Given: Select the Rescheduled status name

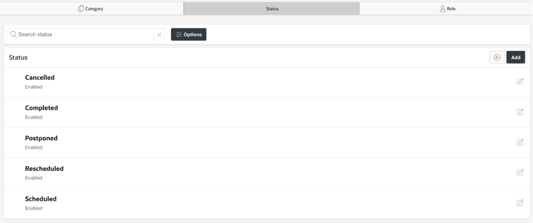Looking at the screenshot, I should tap(44, 169).
